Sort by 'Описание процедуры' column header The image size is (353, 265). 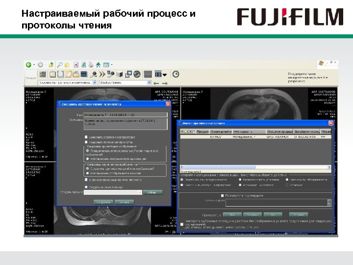tap(279, 132)
